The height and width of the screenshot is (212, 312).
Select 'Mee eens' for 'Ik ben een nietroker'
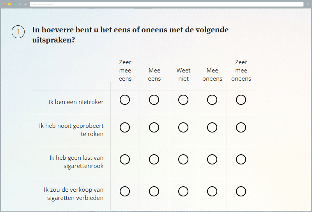tap(154, 100)
